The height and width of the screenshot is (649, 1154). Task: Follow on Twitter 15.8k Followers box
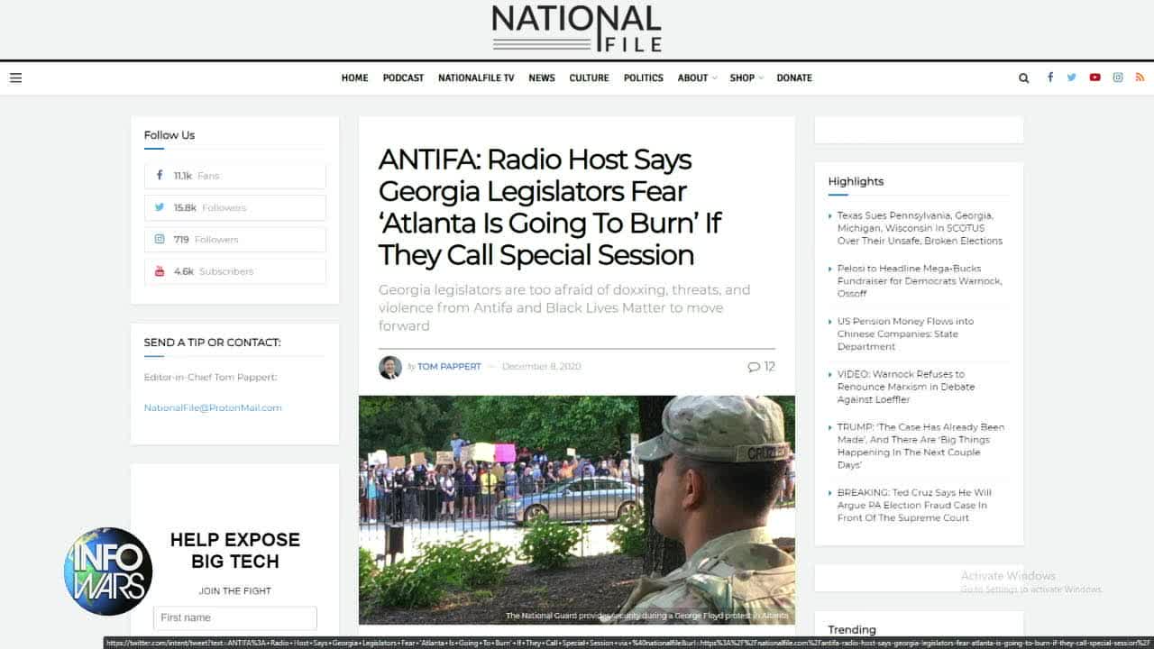[x=235, y=207]
